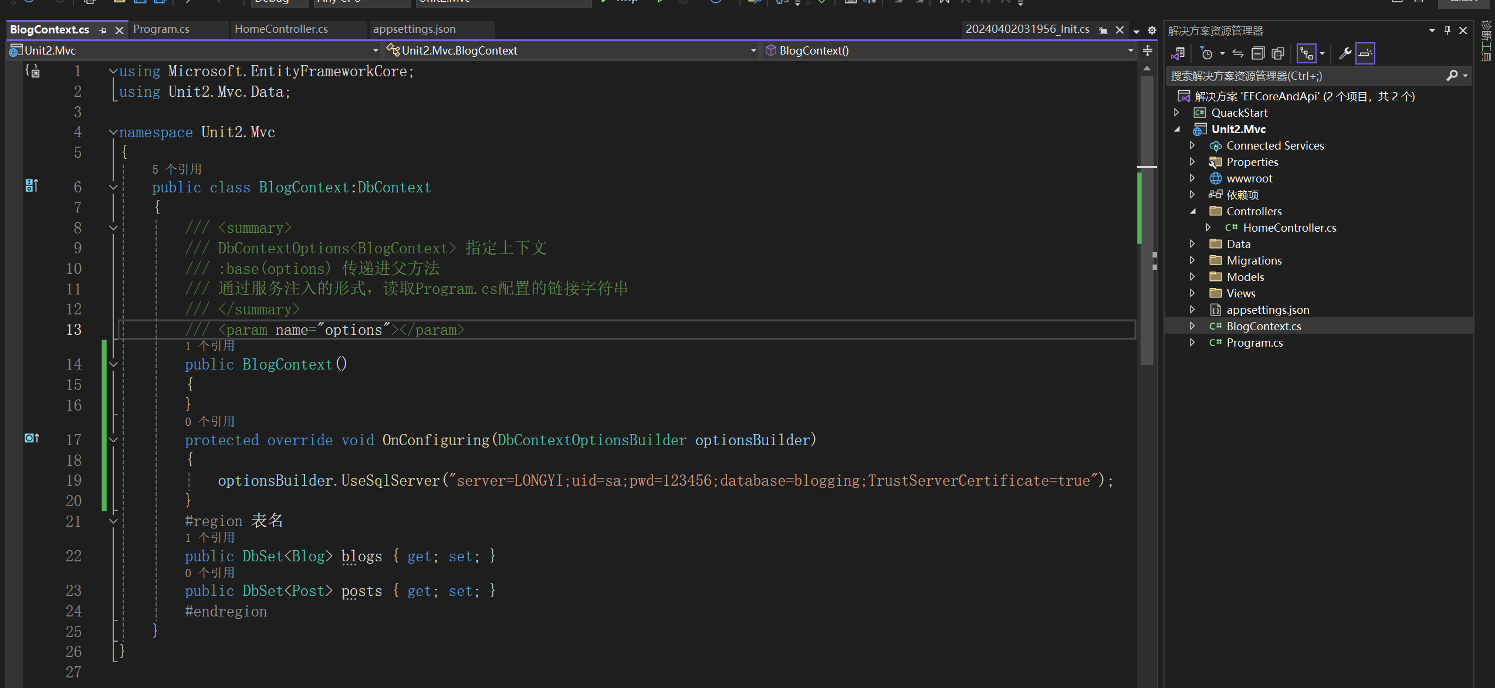Click the pending changes filter clock icon

point(1206,53)
